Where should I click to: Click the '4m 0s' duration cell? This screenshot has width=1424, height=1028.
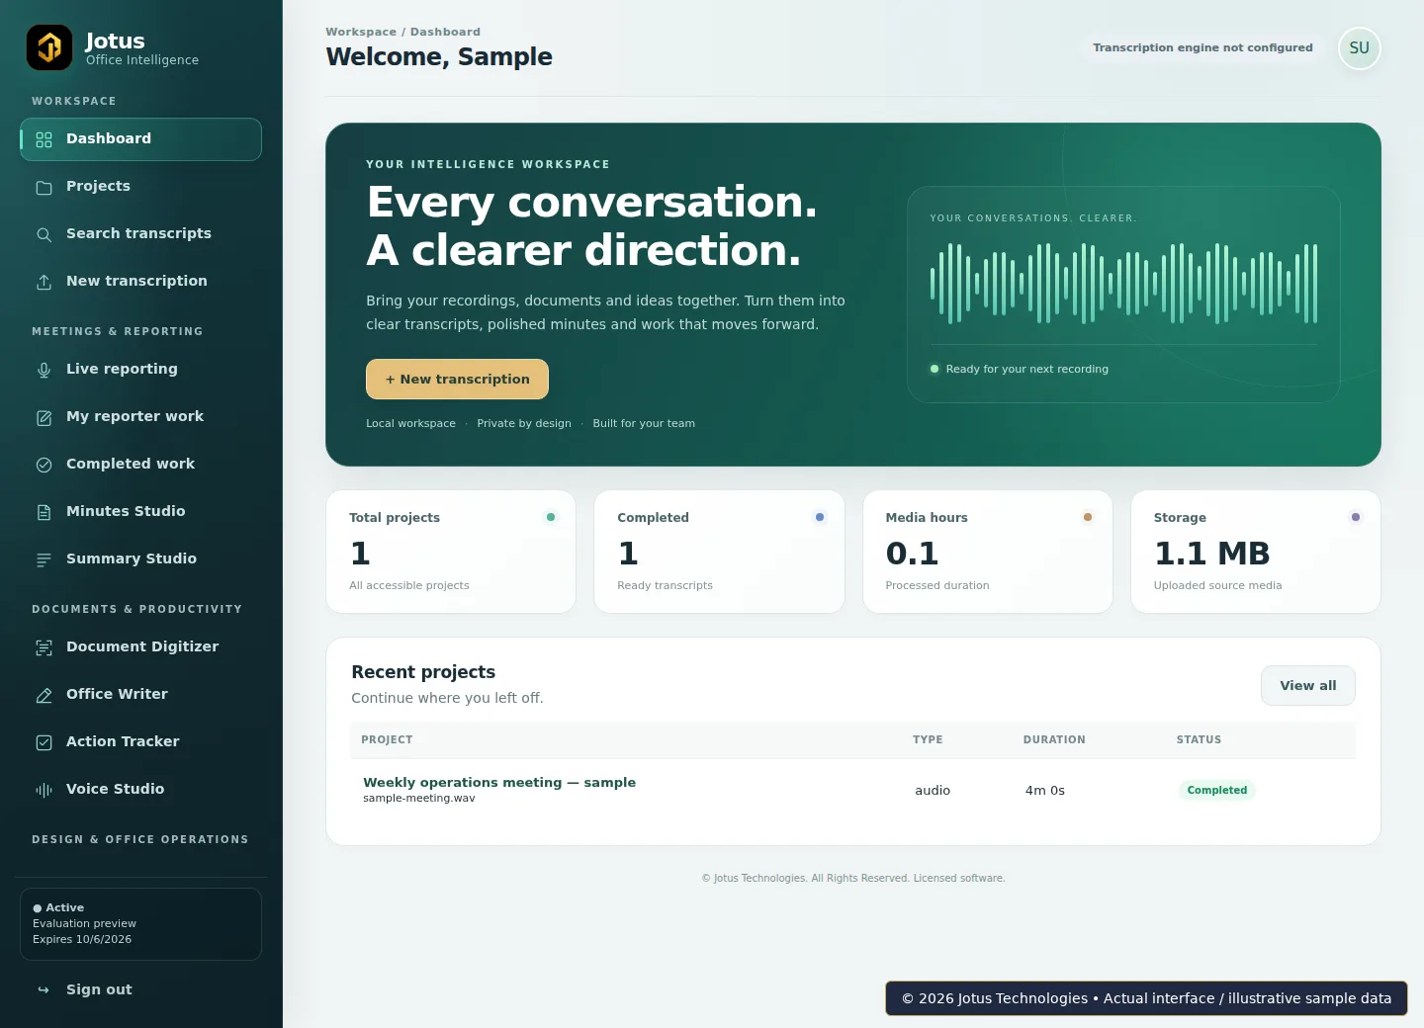[x=1045, y=791]
